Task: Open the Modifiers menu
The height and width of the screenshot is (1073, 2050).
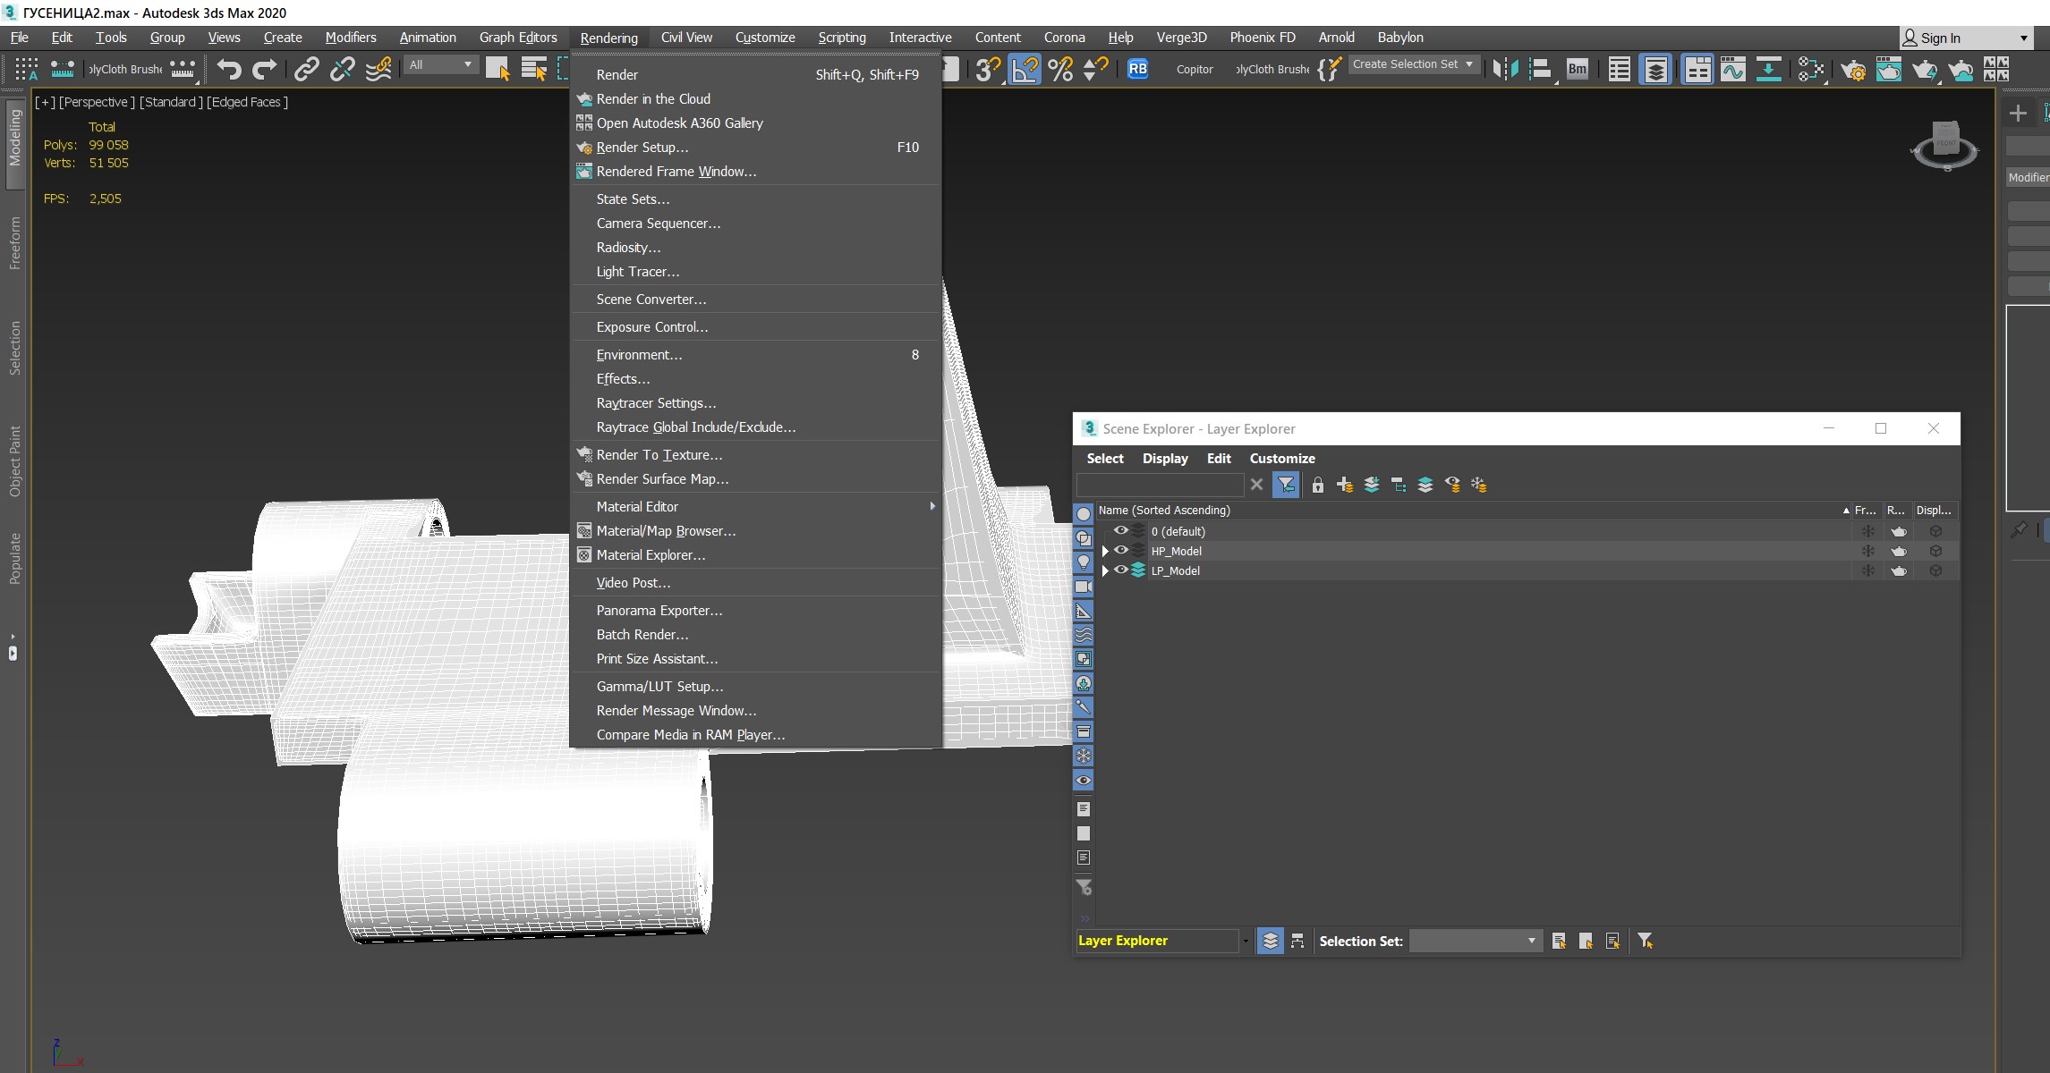Action: pos(351,38)
